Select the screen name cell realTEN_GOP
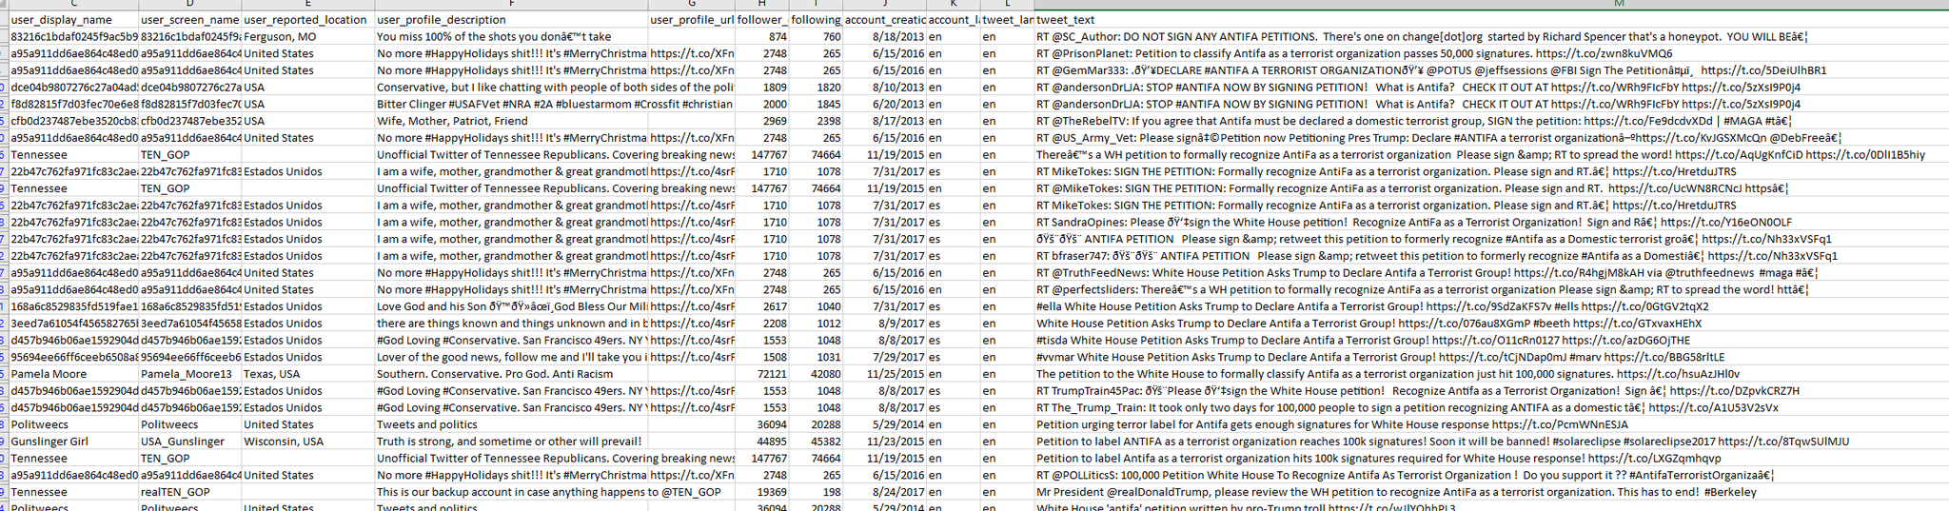 pos(189,492)
